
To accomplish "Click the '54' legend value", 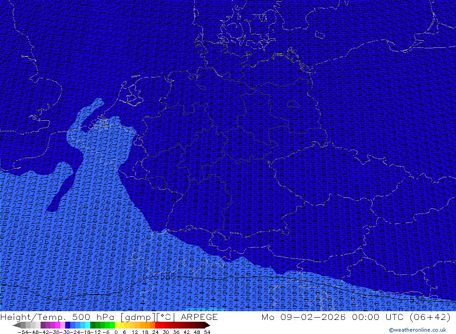I will (207, 332).
